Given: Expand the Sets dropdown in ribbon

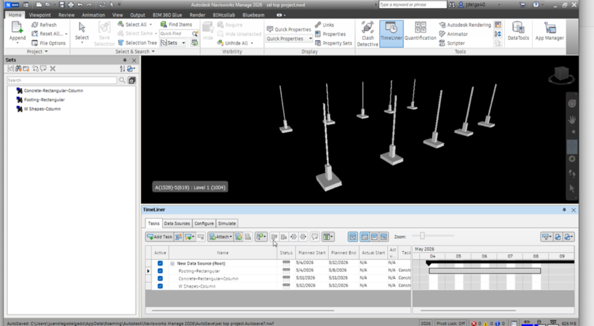Looking at the screenshot, I should [183, 43].
